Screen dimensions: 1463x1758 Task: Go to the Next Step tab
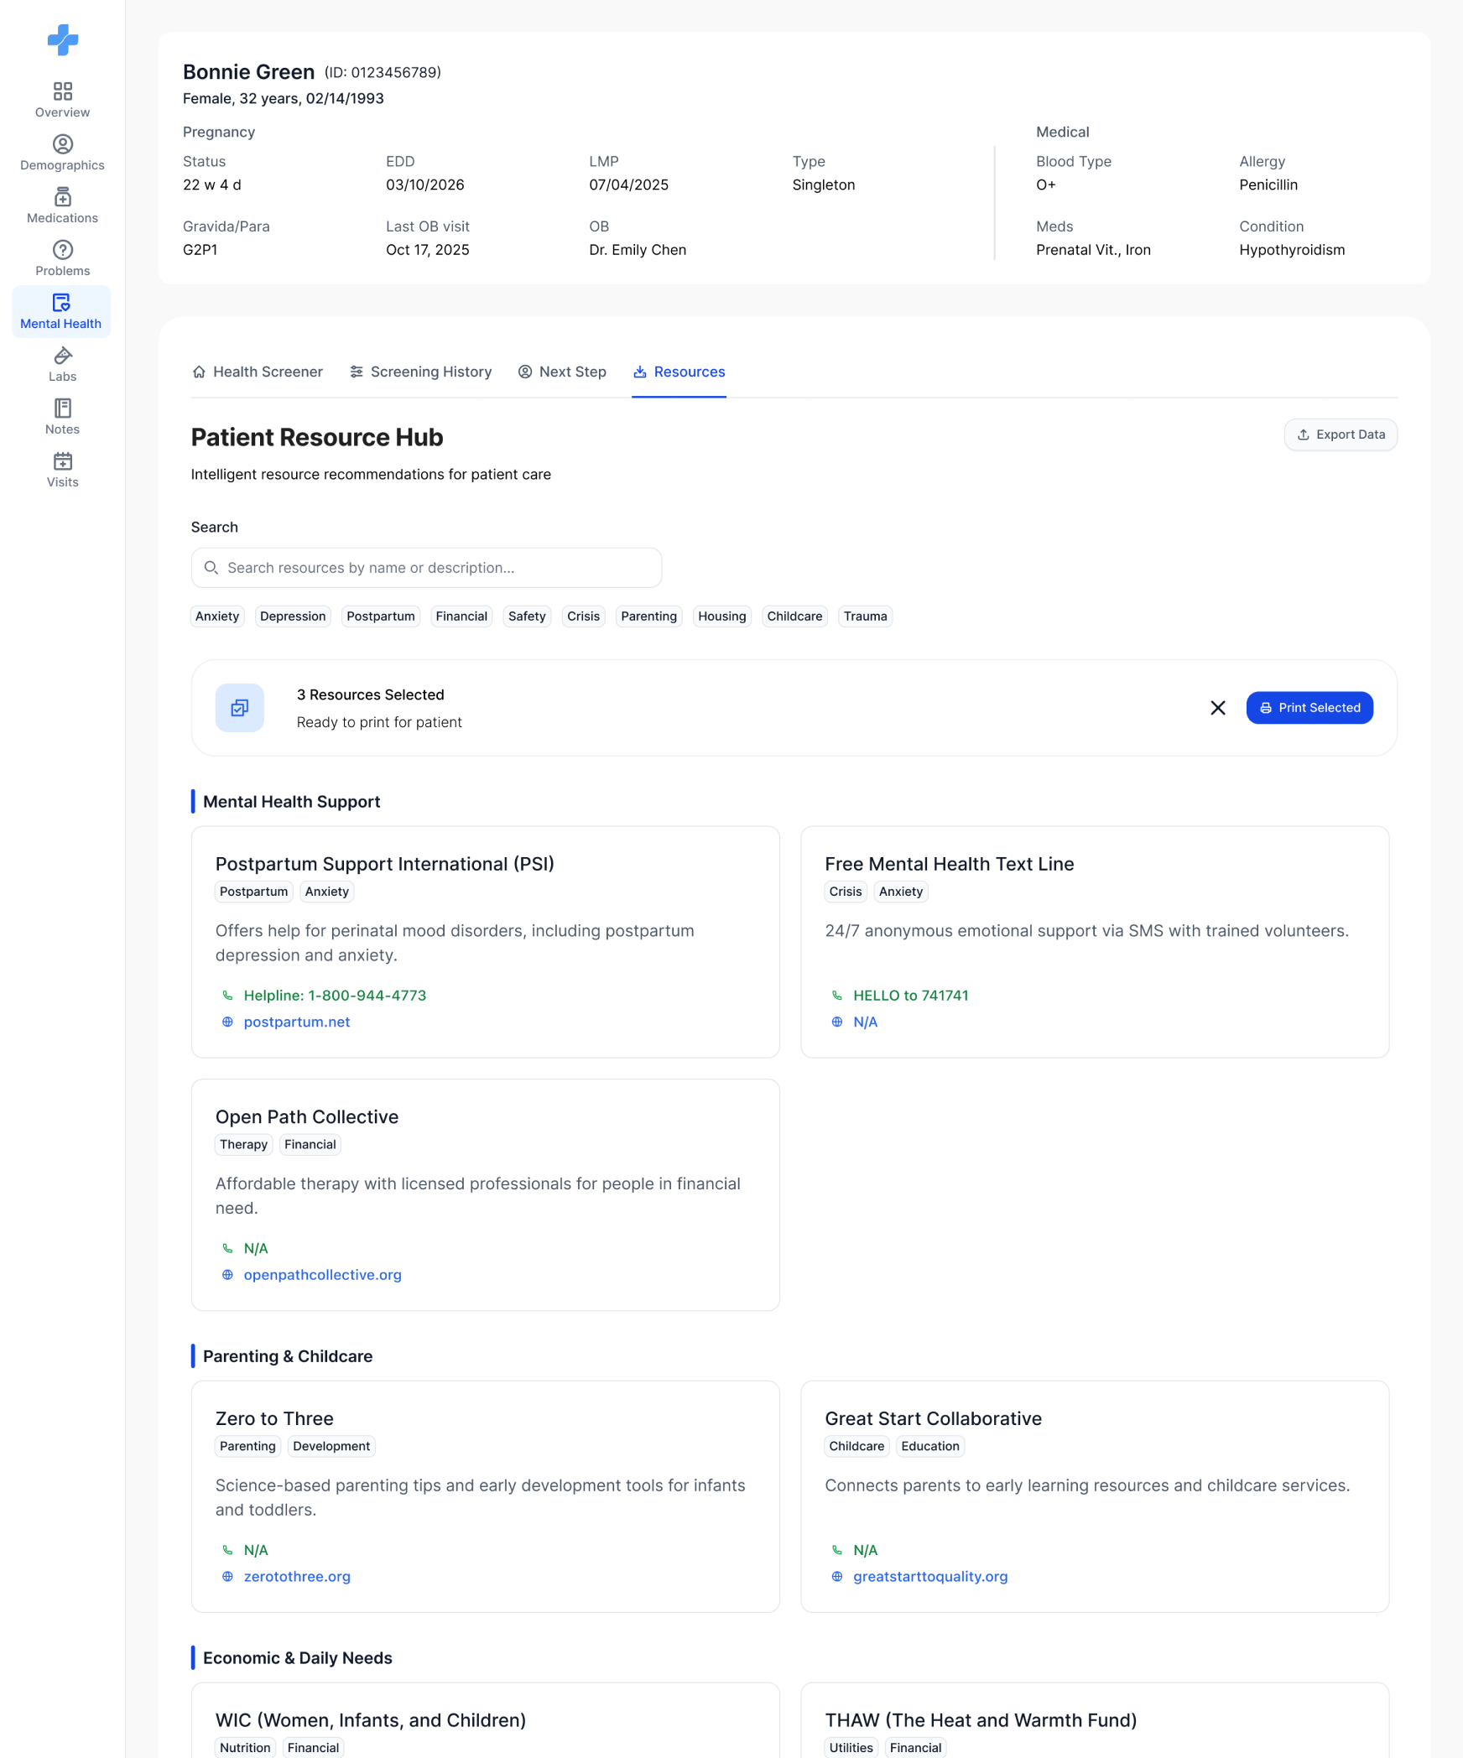562,372
